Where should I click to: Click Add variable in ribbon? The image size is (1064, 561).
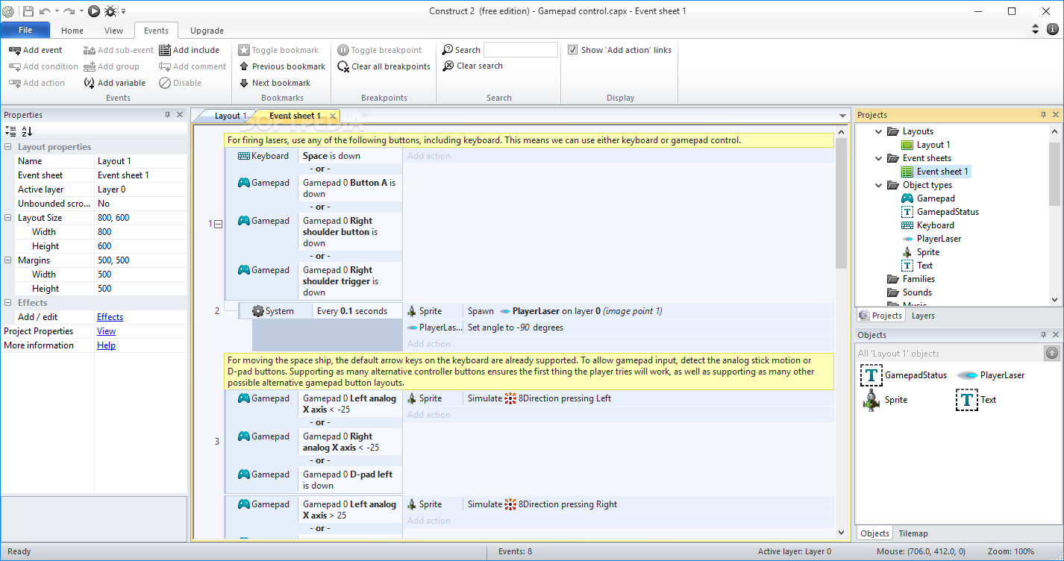pos(114,83)
